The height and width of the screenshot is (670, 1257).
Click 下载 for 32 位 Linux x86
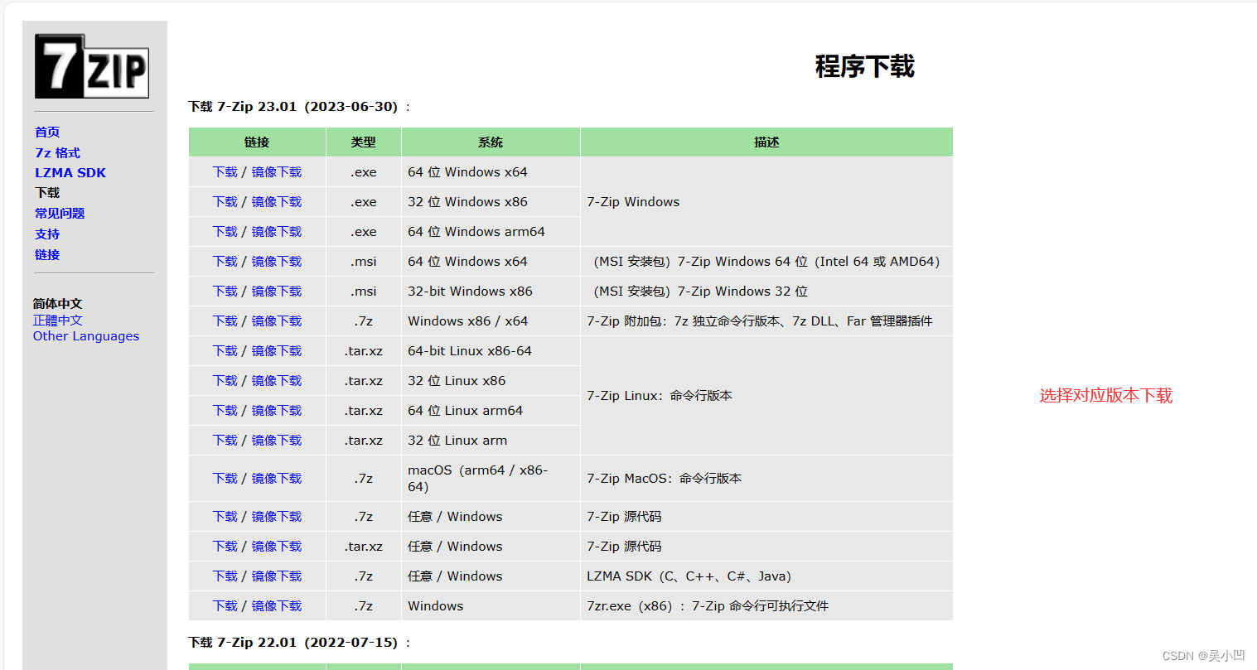pos(225,380)
